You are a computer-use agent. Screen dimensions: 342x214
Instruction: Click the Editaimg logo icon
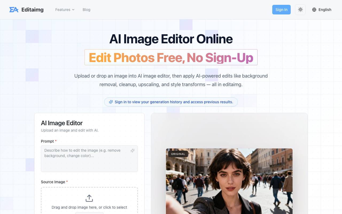click(x=14, y=10)
